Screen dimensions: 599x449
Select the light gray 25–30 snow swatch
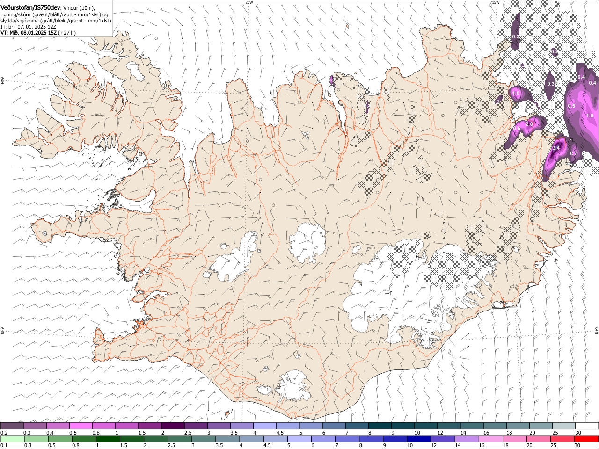(564, 426)
